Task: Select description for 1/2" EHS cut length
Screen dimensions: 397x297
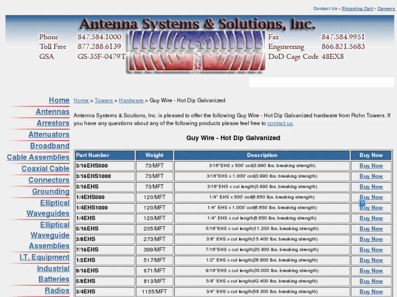Action: tap(262, 260)
